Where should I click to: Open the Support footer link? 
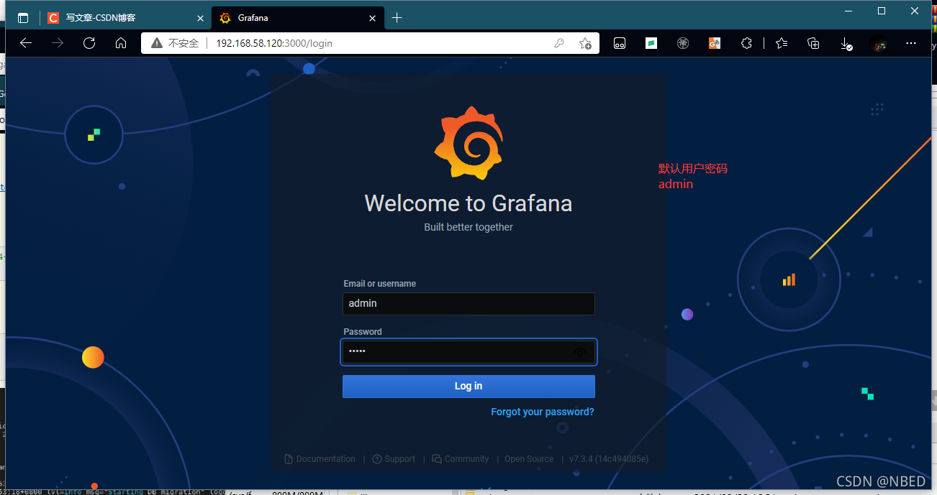pos(394,459)
